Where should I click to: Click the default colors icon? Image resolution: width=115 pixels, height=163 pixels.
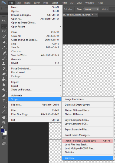coord(2,127)
